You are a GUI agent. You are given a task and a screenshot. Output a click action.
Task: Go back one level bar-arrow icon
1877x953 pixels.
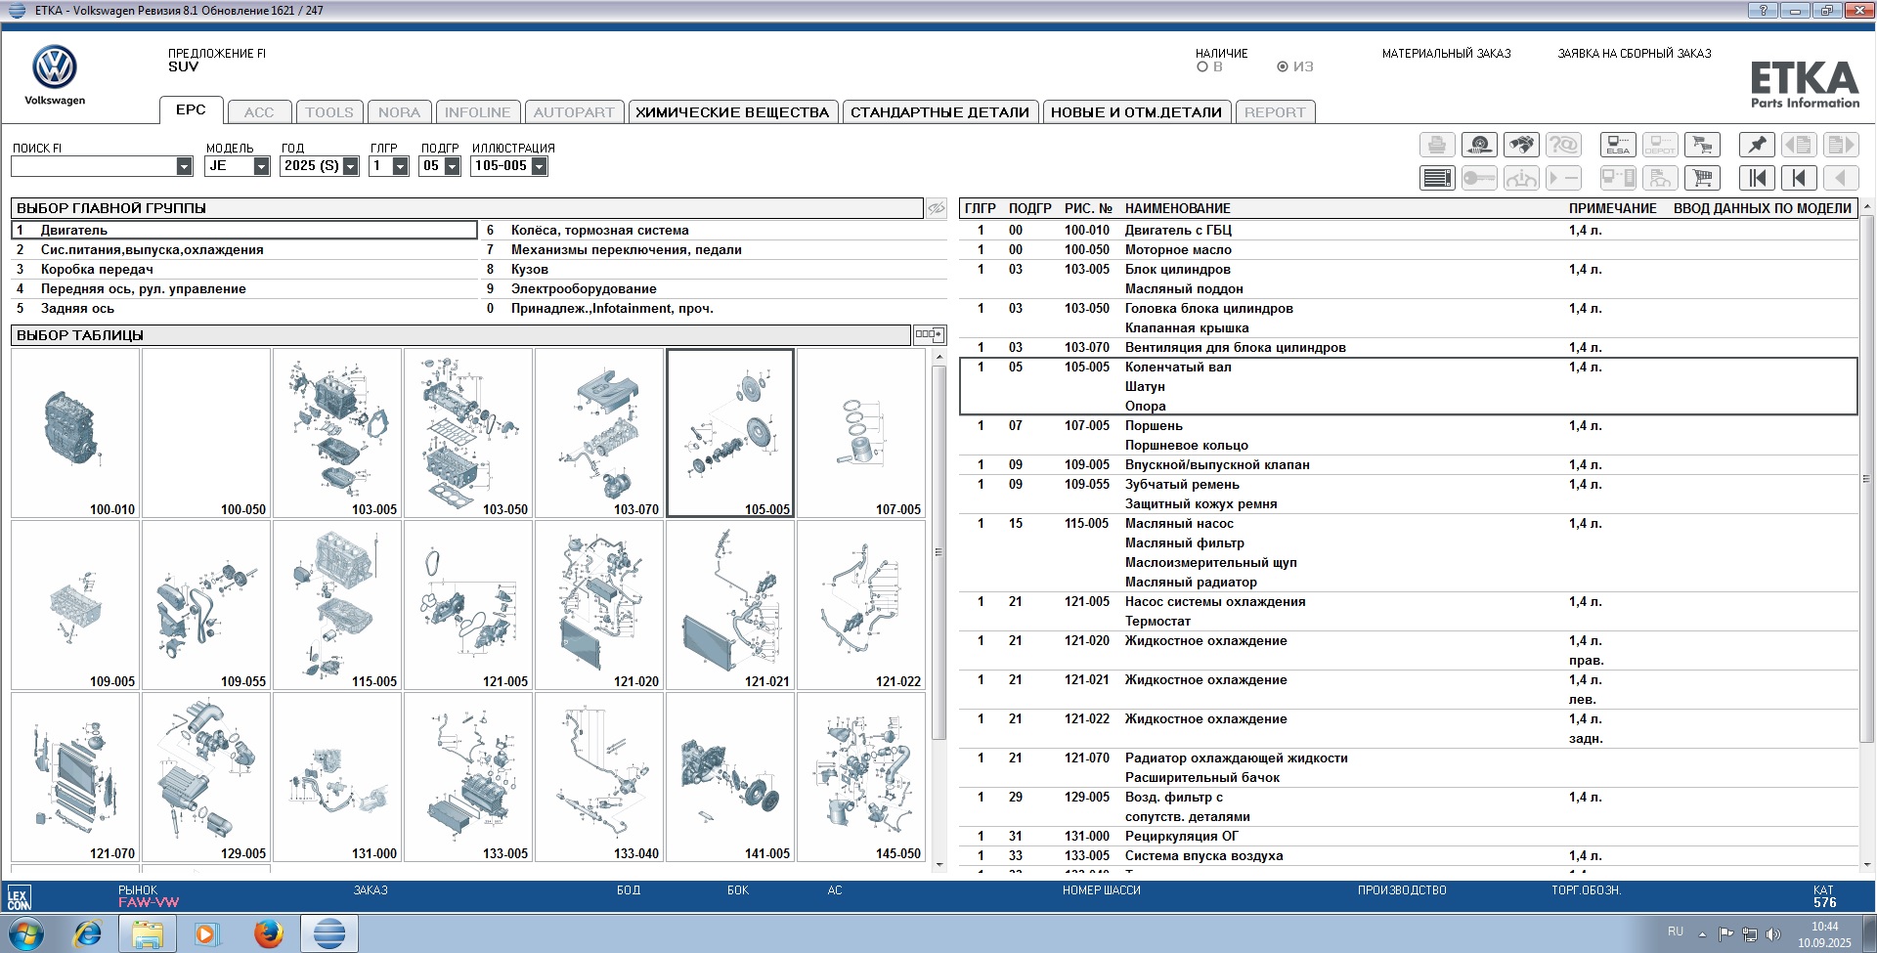click(x=1799, y=178)
